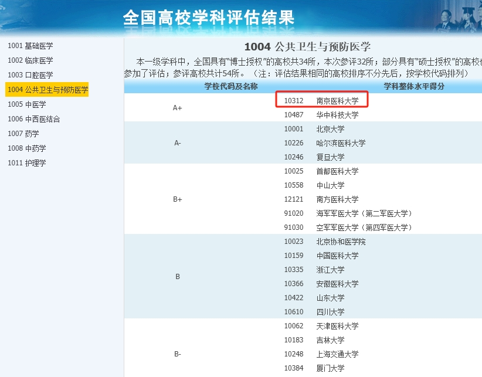Viewport: 482px width, 377px height.
Task: Click school code 91030
Action: tap(294, 227)
